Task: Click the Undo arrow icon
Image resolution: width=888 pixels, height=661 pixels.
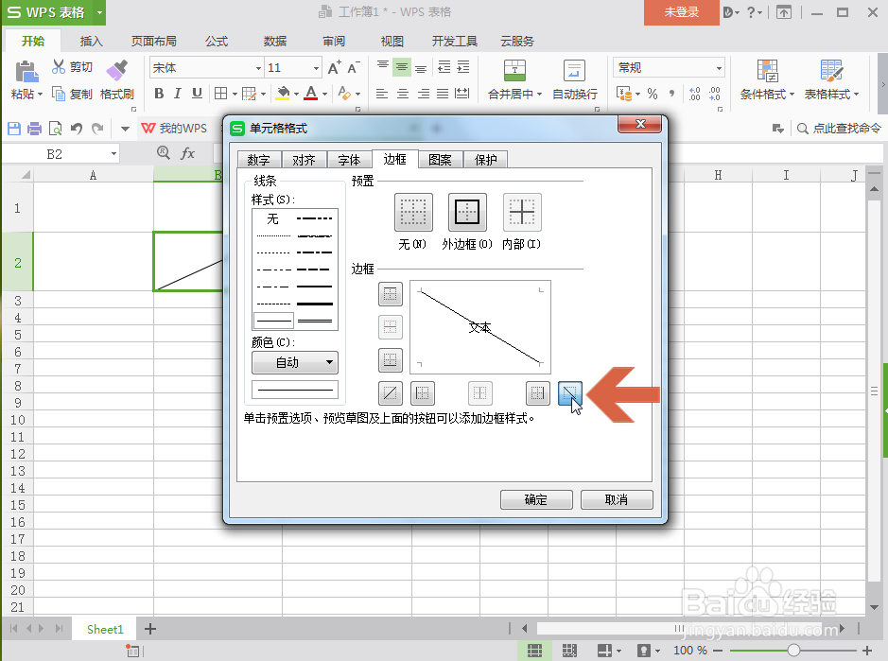Action: click(x=77, y=129)
